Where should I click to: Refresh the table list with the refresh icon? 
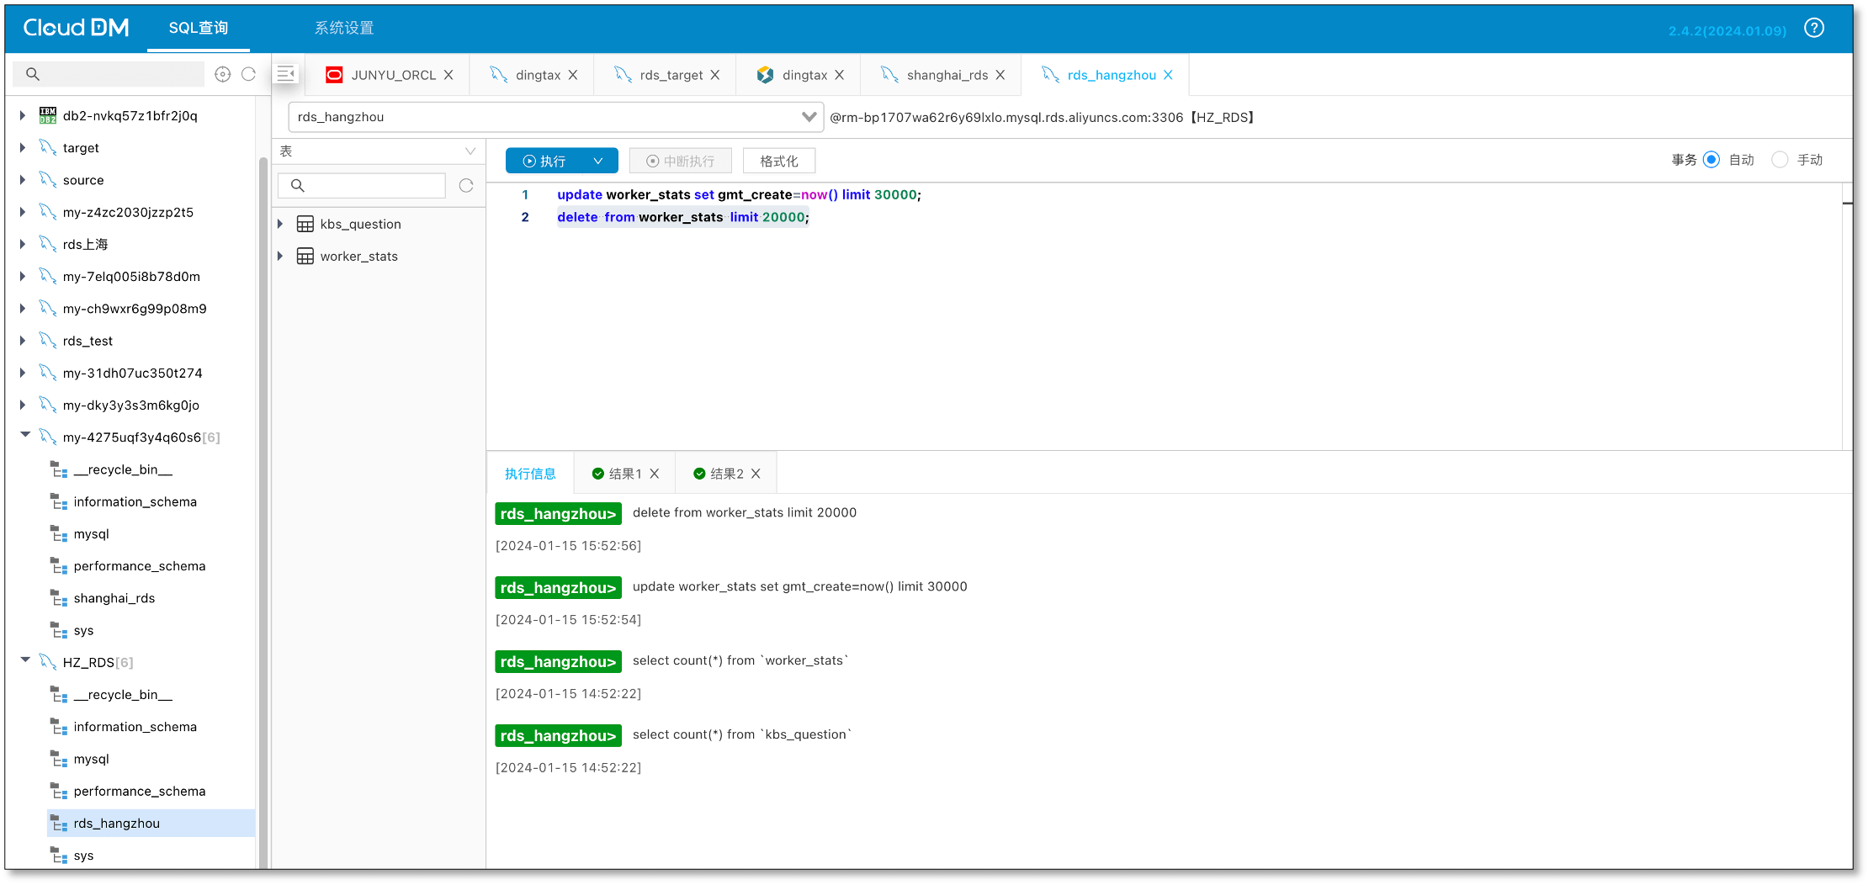tap(466, 185)
